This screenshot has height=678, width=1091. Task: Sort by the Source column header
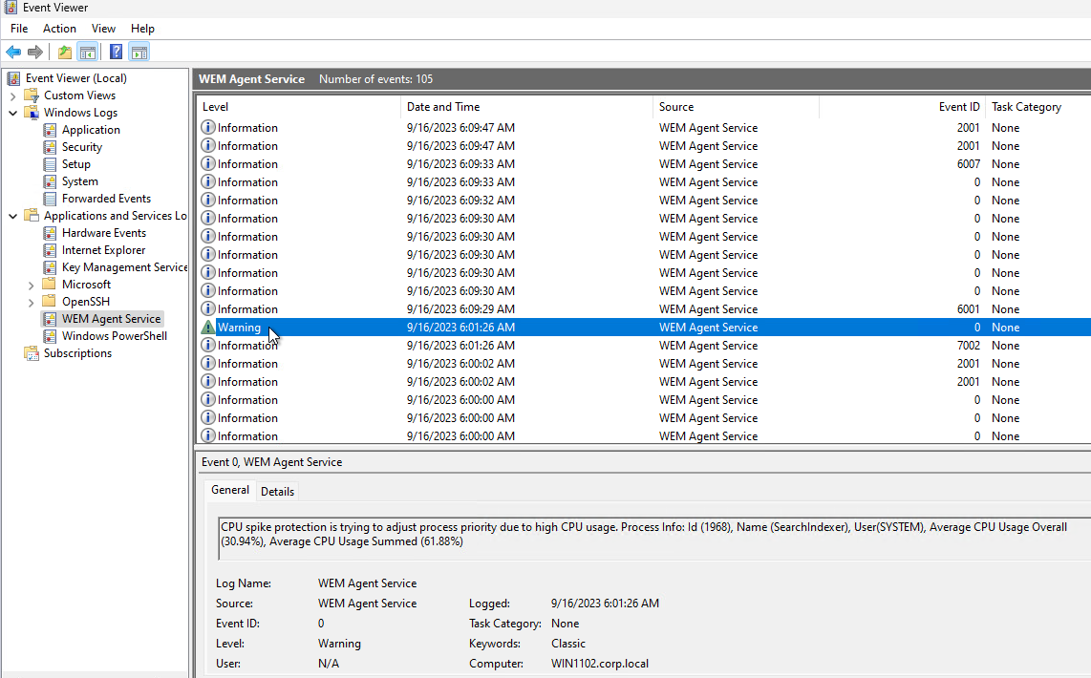pos(736,107)
